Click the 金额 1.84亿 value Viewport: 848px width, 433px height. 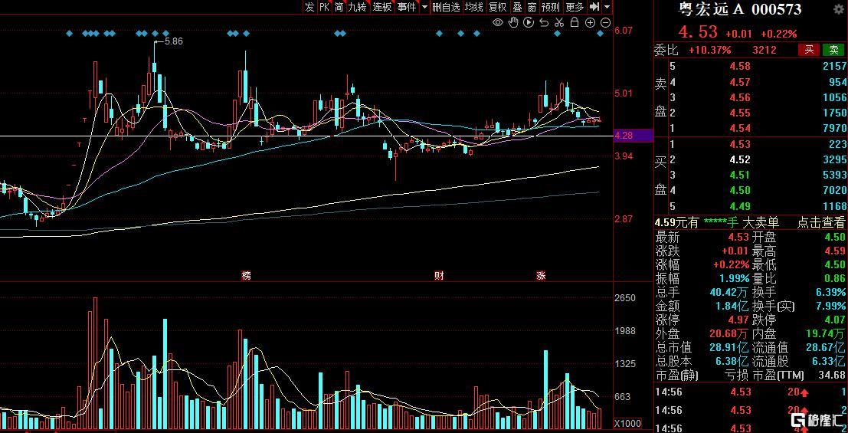(x=733, y=307)
